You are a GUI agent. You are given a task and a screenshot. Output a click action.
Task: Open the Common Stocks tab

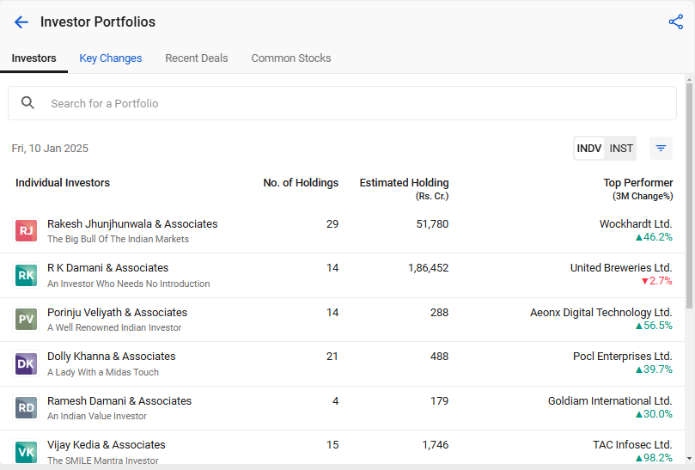tap(290, 58)
